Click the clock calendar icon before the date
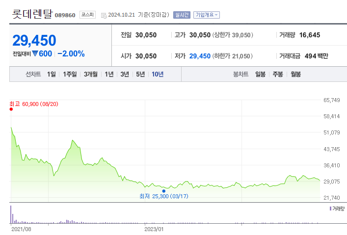The image size is (347, 235). [104, 15]
